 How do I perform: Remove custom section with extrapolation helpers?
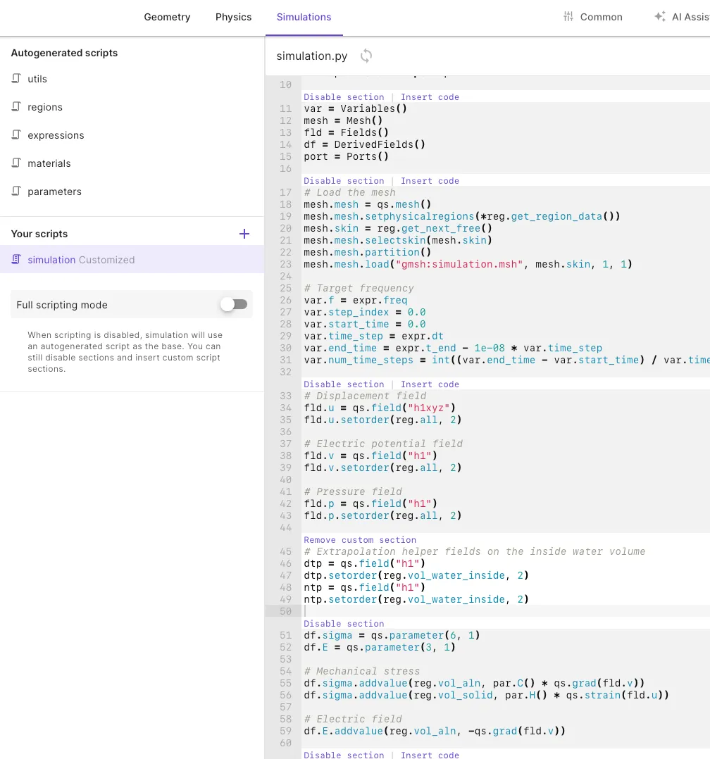point(360,540)
